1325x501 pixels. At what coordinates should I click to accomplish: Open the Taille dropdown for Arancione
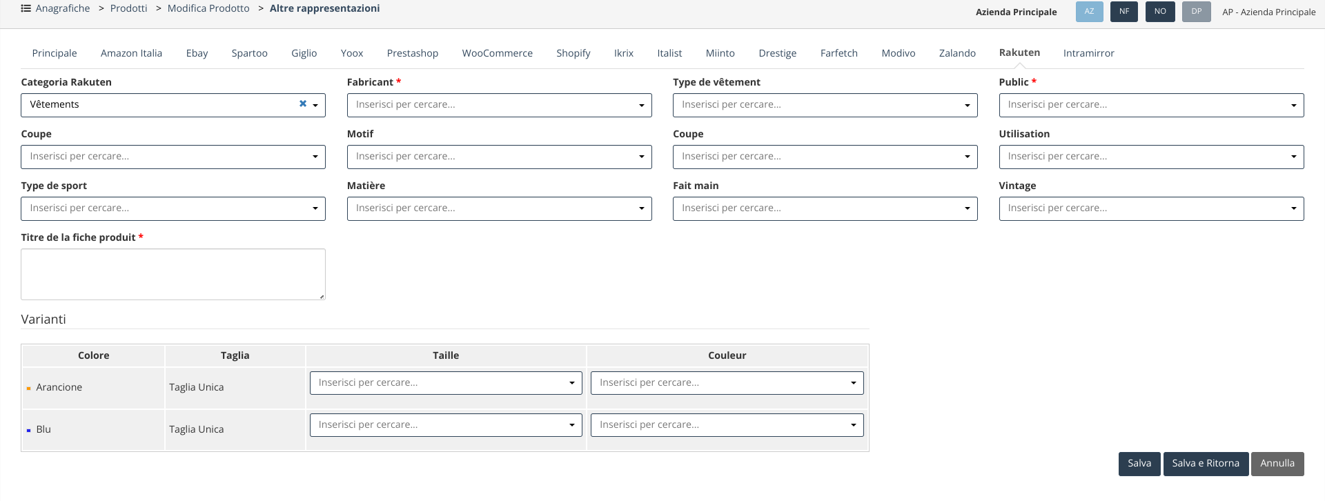446,383
